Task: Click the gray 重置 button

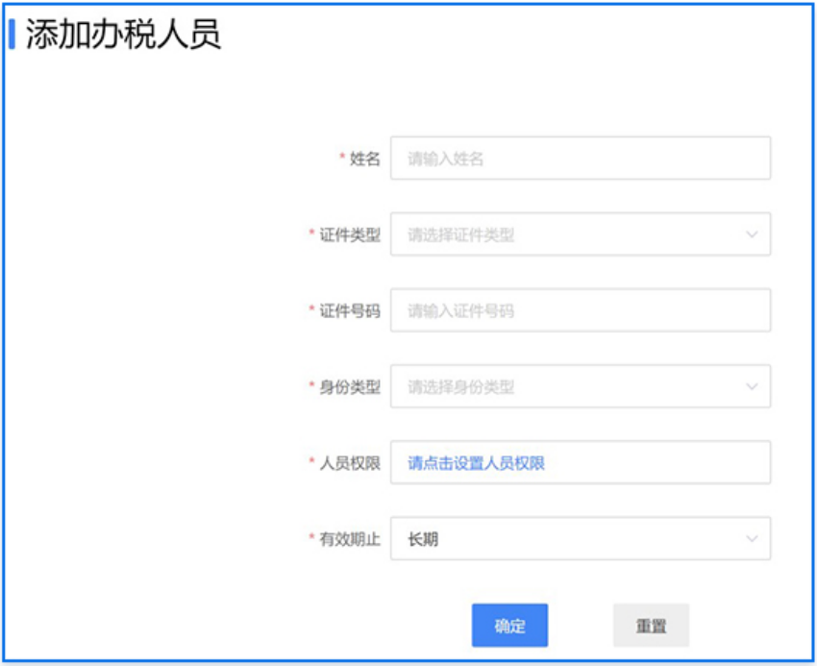Action: (651, 626)
